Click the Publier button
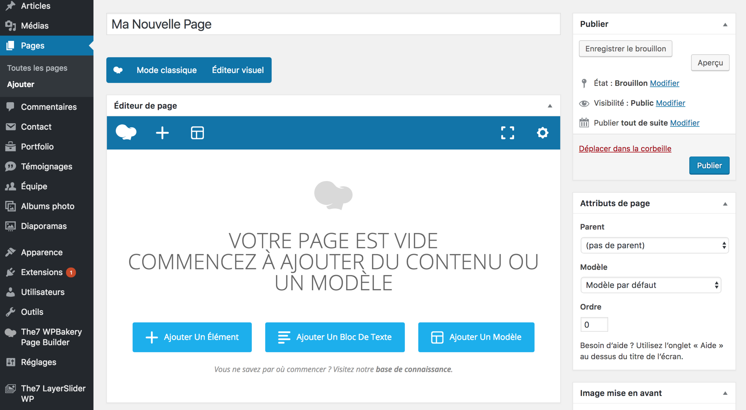This screenshot has height=410, width=746. pos(709,166)
